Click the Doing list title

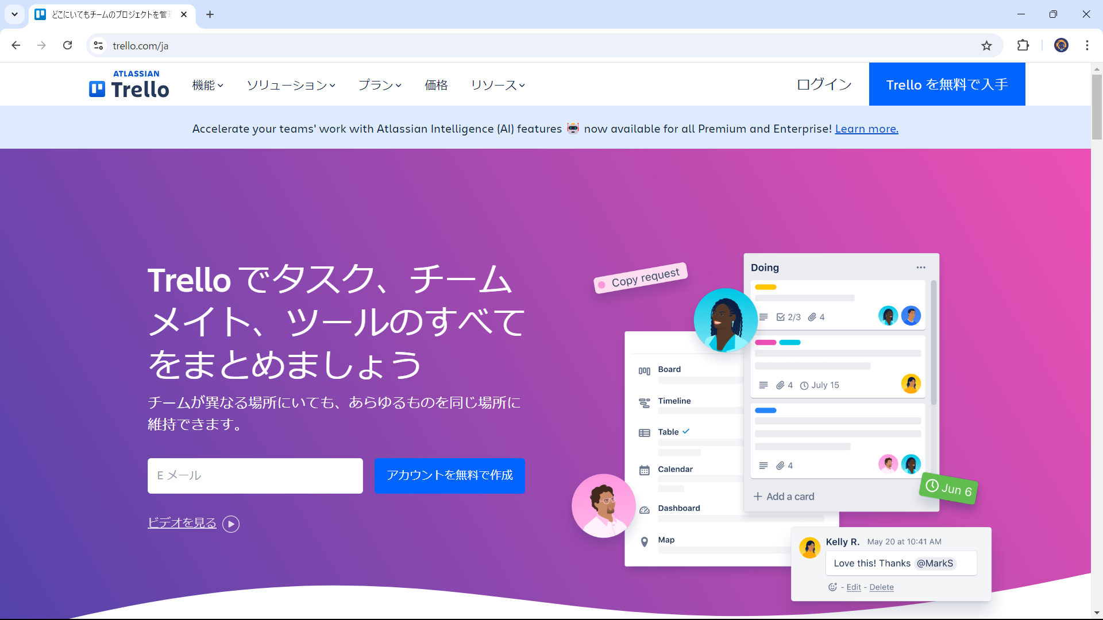pyautogui.click(x=765, y=268)
